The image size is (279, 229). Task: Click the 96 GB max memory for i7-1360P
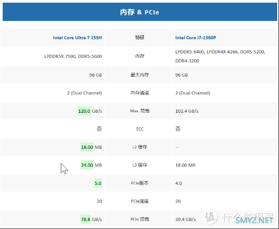(182, 75)
